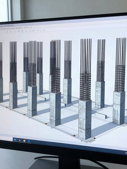Open the yellow square taskbar app
Image resolution: width=127 pixels, height=169 pixels.
24,141
